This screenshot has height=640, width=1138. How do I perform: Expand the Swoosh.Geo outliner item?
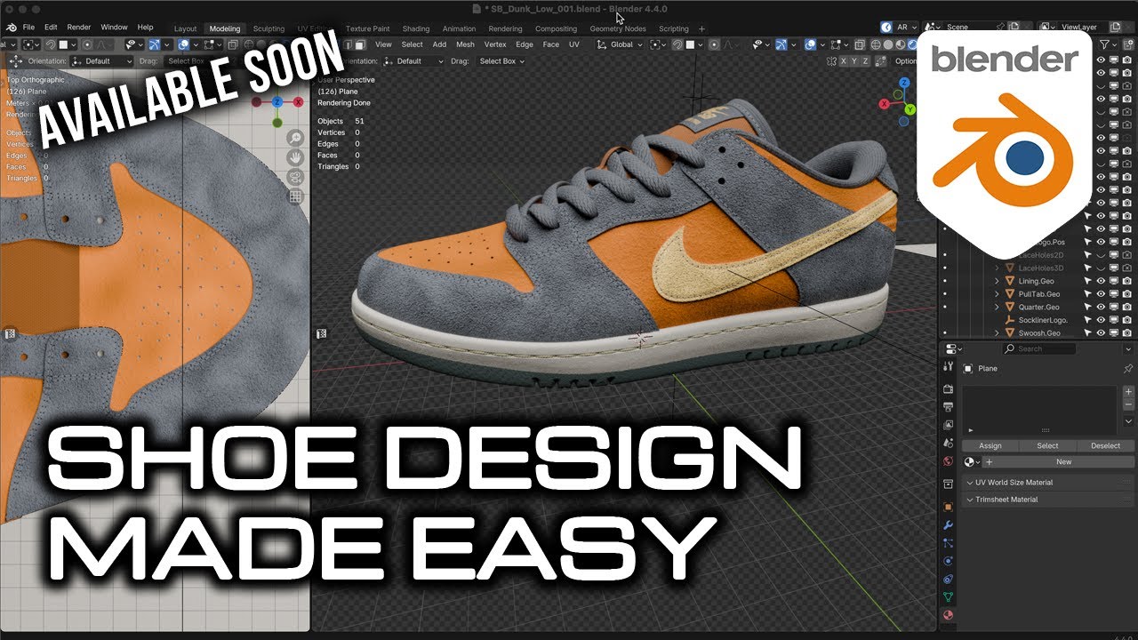[x=997, y=332]
